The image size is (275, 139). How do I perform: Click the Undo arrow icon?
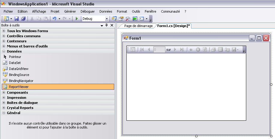(x=54, y=19)
